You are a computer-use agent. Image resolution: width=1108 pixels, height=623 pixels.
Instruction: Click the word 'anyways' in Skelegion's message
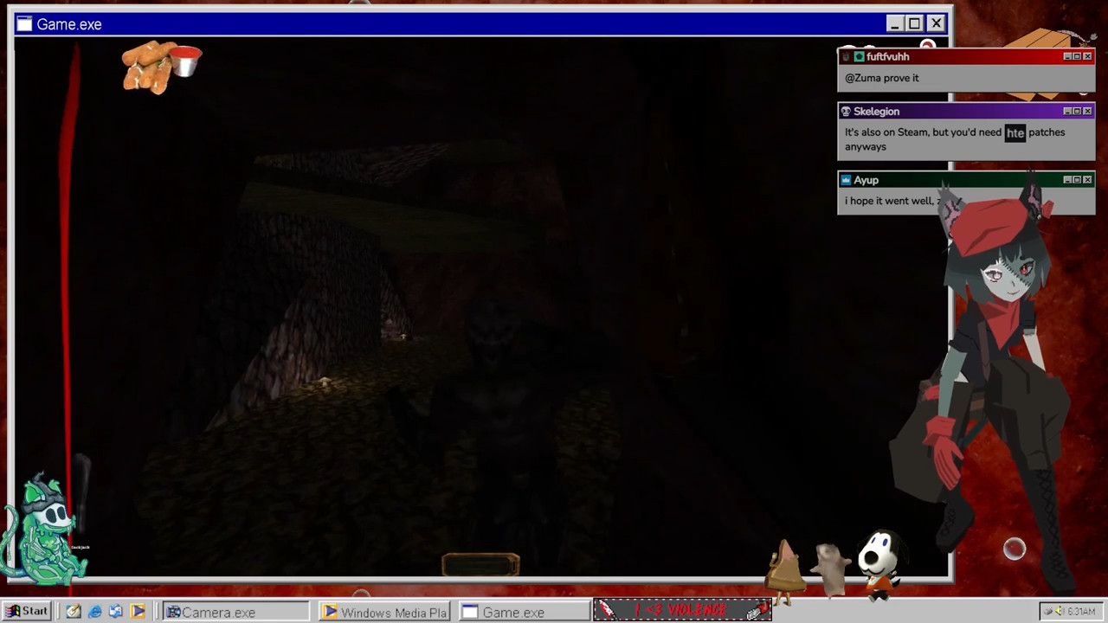click(x=866, y=147)
